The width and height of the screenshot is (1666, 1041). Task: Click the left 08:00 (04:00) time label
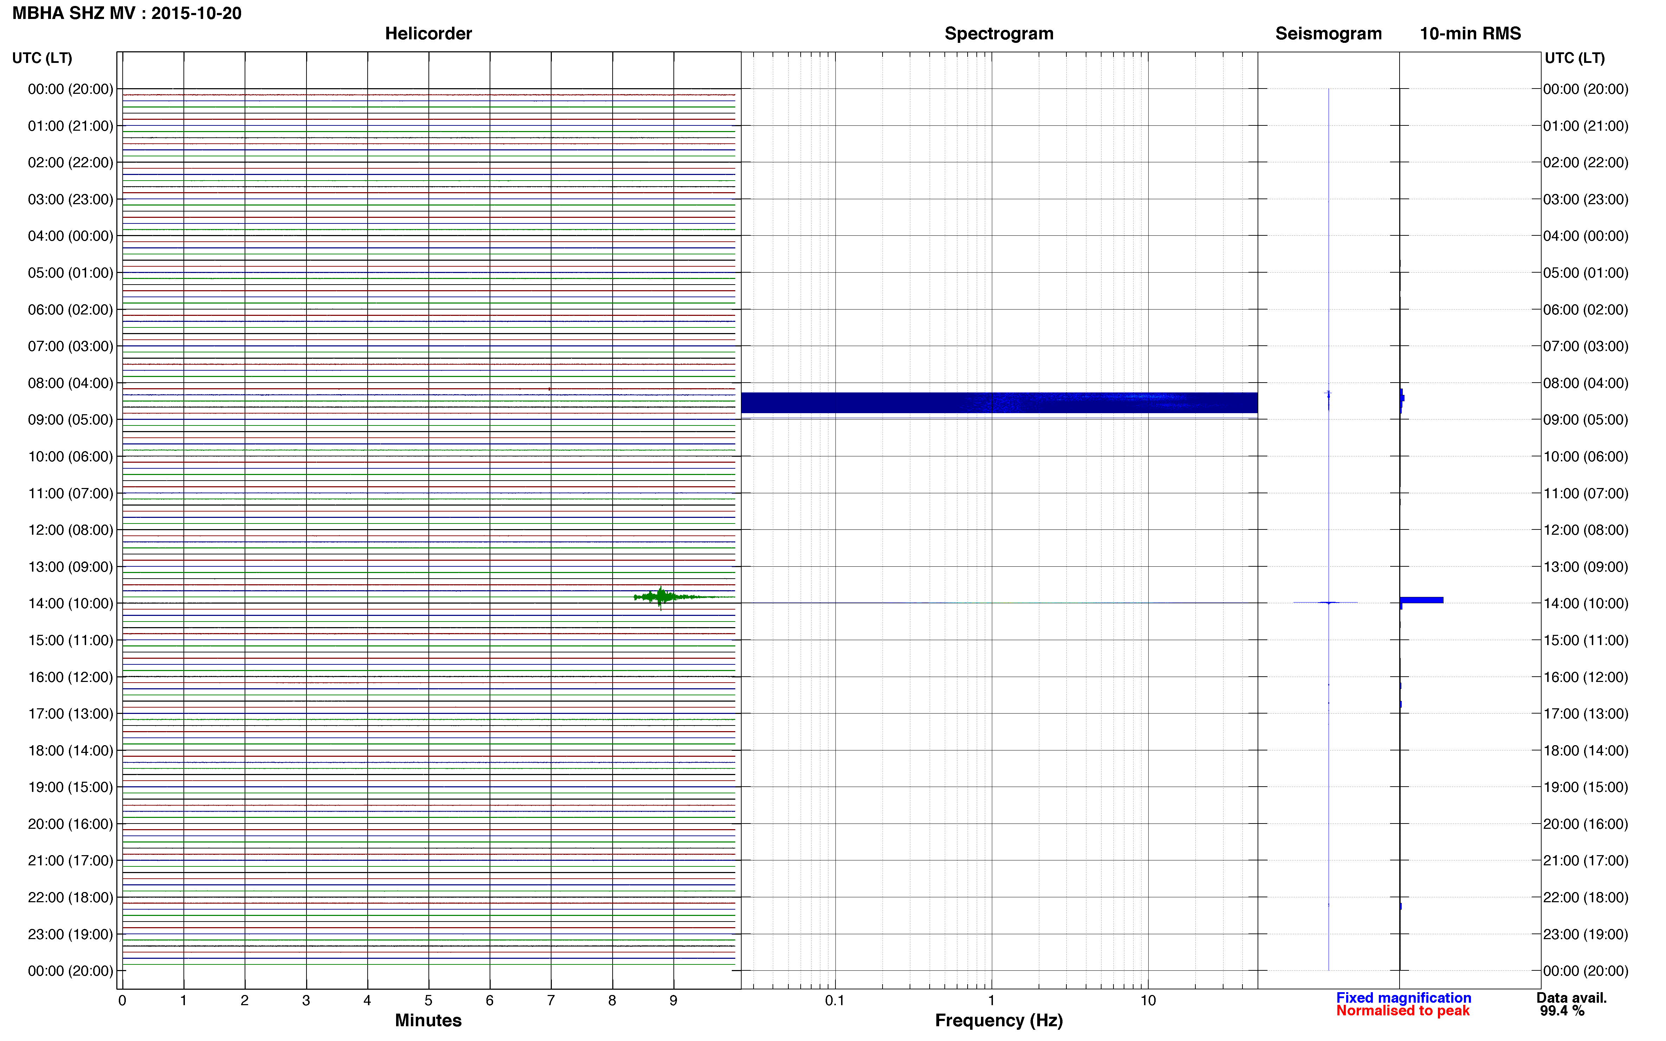coord(70,383)
